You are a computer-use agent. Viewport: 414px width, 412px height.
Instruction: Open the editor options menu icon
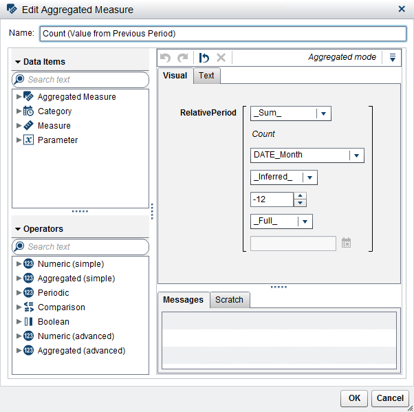click(x=393, y=58)
